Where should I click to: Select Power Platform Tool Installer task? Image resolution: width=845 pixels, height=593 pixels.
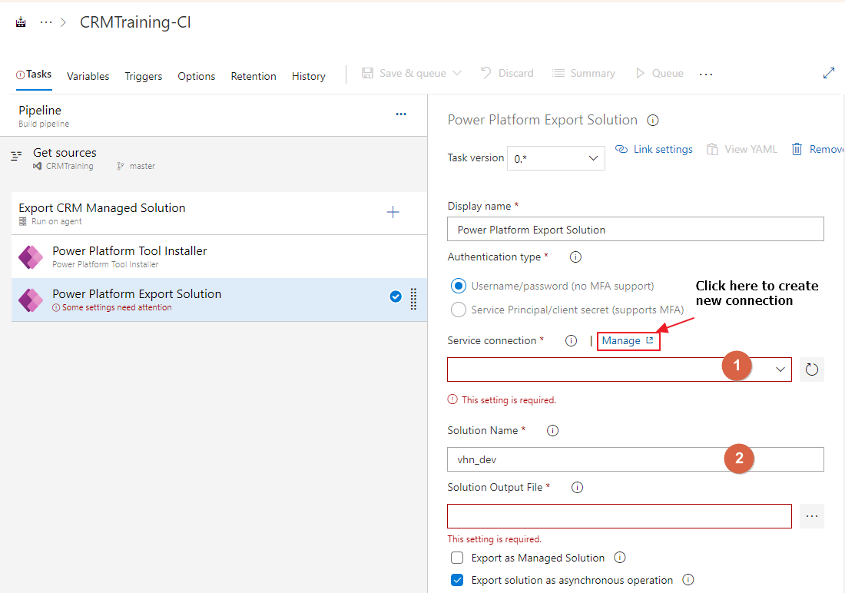tap(219, 257)
